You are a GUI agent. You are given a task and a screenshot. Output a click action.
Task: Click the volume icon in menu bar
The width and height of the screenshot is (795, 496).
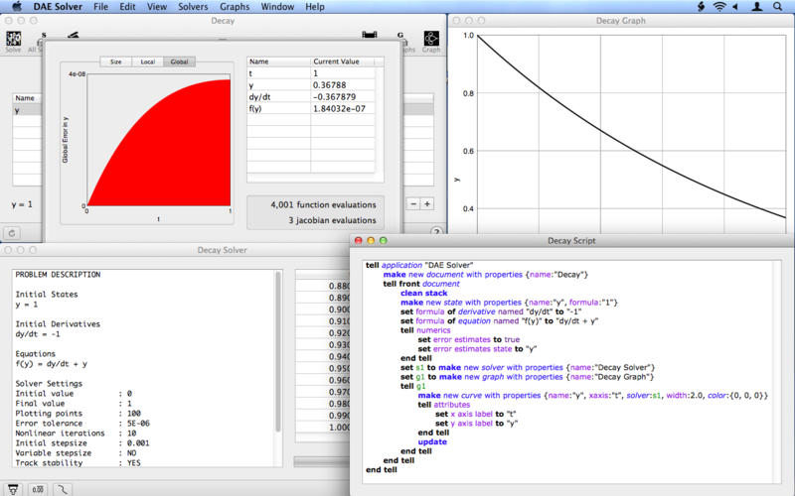pyautogui.click(x=735, y=7)
